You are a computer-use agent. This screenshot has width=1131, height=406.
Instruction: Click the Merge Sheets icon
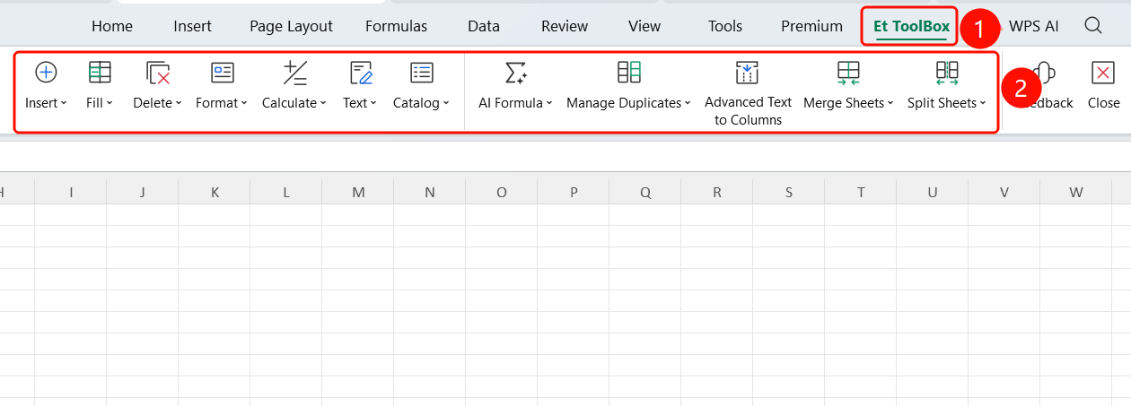click(x=848, y=73)
